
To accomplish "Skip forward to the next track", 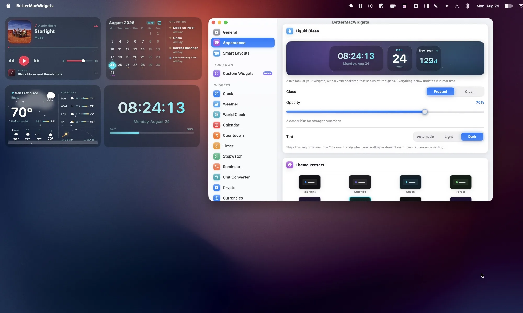I will [37, 61].
